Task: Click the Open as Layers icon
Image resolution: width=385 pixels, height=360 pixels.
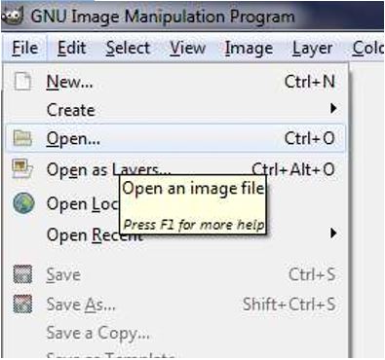Action: click(22, 168)
